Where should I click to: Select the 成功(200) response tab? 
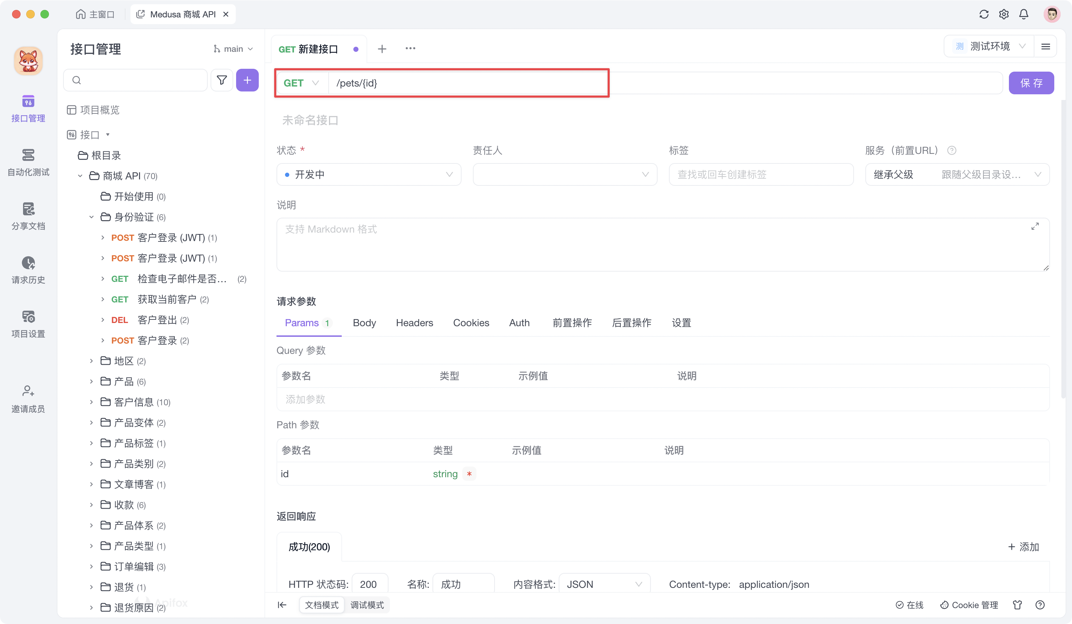coord(309,547)
